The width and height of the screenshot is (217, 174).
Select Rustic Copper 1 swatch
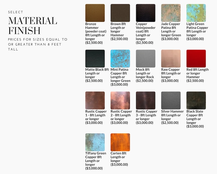(x=95, y=100)
